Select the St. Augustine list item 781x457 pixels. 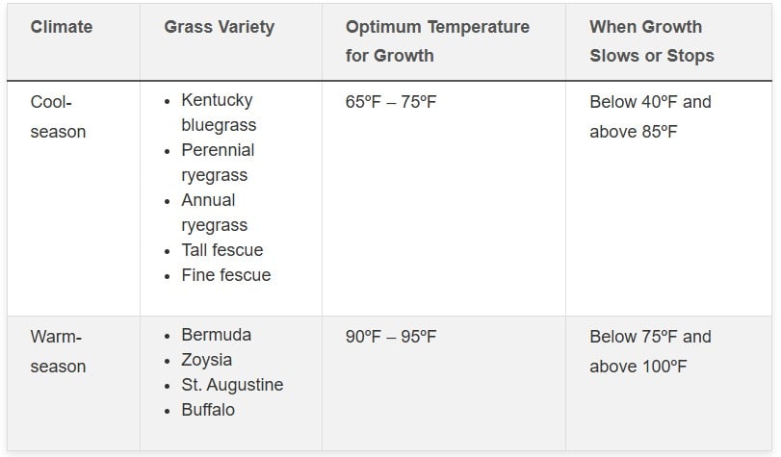point(232,385)
